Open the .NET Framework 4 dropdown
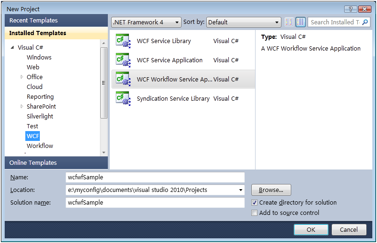Image resolution: width=377 pixels, height=243 pixels. (146, 22)
